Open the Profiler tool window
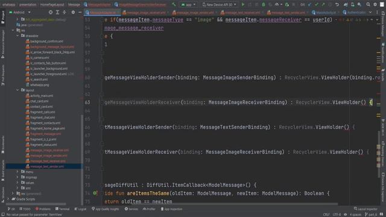Screen dimensions: 386x217 point(149,209)
